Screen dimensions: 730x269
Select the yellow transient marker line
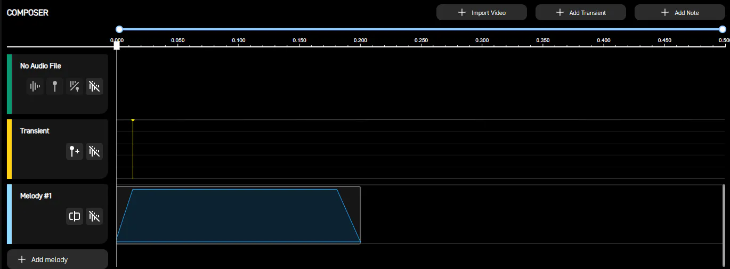tap(133, 149)
